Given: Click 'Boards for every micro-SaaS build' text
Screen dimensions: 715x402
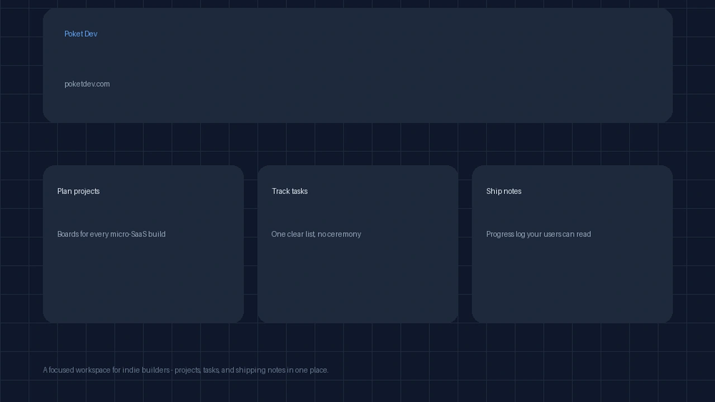Looking at the screenshot, I should pos(111,234).
